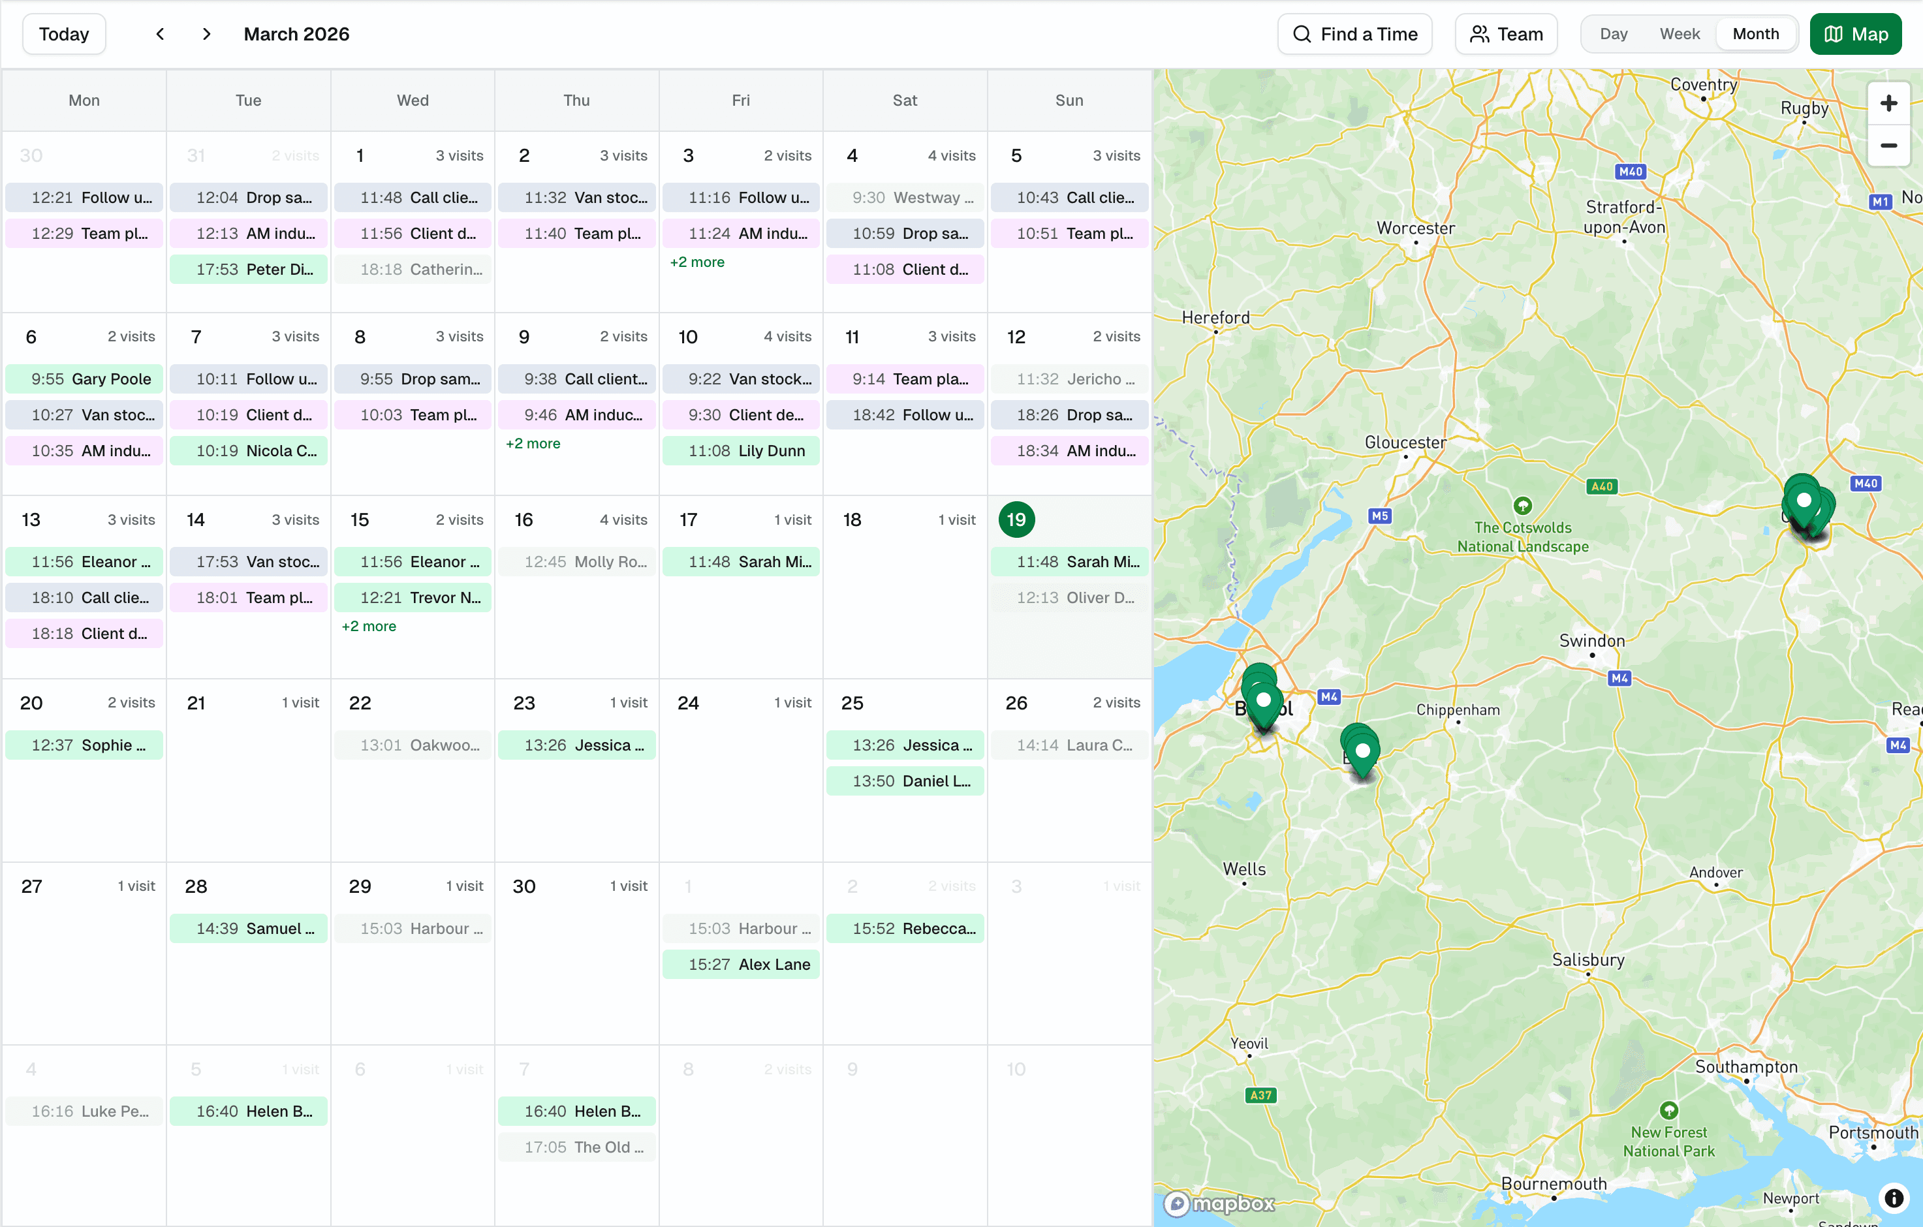This screenshot has width=1923, height=1227.
Task: Open 9:14 Team pla... task on 11th
Action: [905, 379]
